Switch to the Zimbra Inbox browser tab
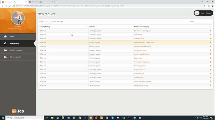 click(x=41, y=2)
